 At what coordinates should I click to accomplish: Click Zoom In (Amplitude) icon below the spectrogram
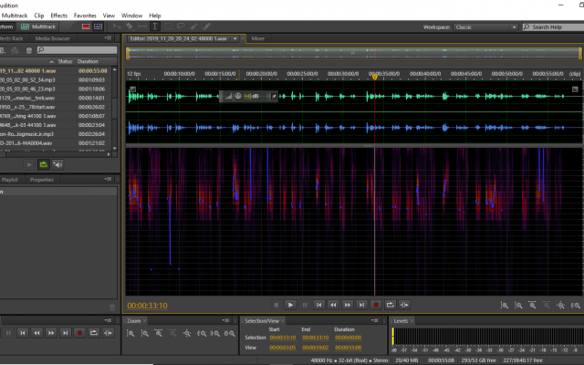[505, 305]
